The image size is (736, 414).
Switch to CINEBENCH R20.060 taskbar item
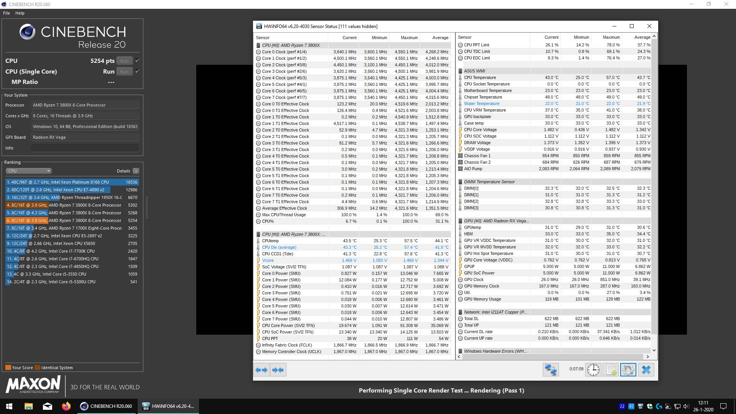(106, 406)
